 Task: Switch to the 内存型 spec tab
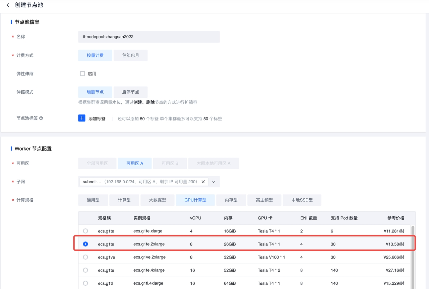pyautogui.click(x=231, y=200)
